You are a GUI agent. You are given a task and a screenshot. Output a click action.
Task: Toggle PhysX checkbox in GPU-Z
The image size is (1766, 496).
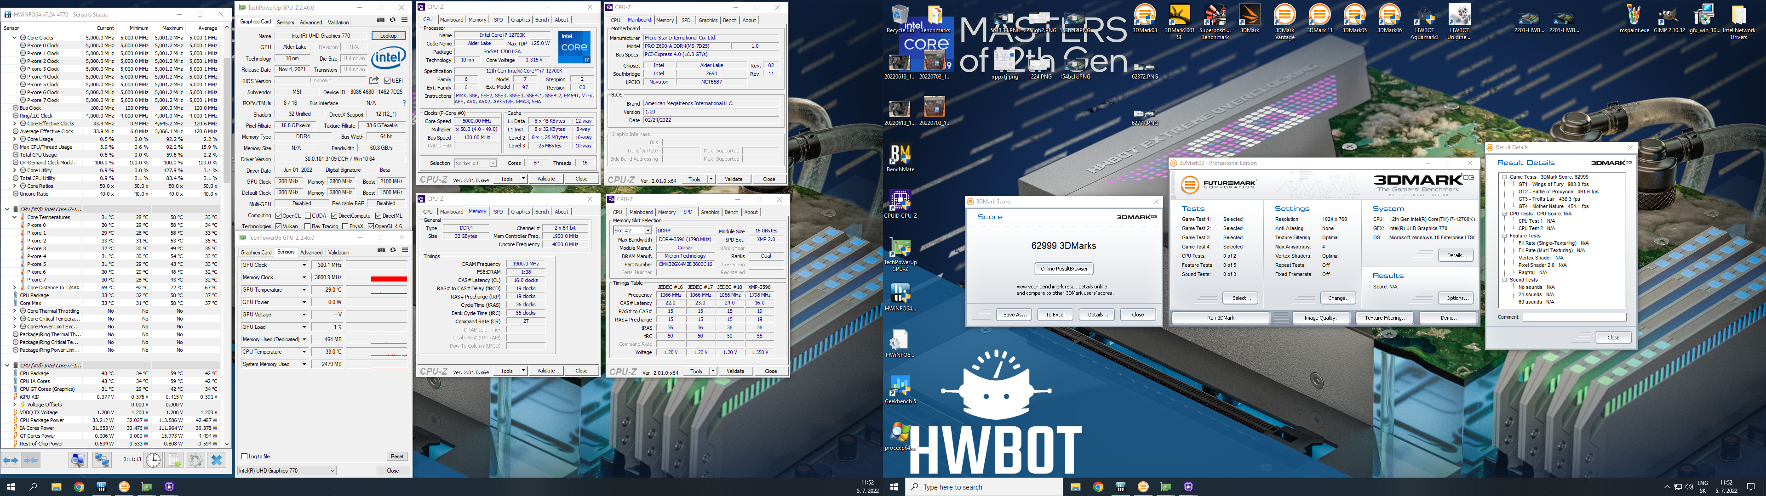[x=345, y=226]
